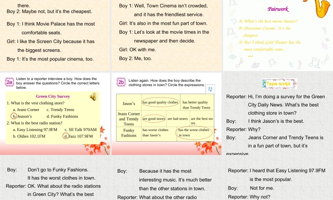Select Boy 1's line about Town Cinema
This screenshot has width=333, height=200.
(x=163, y=10)
